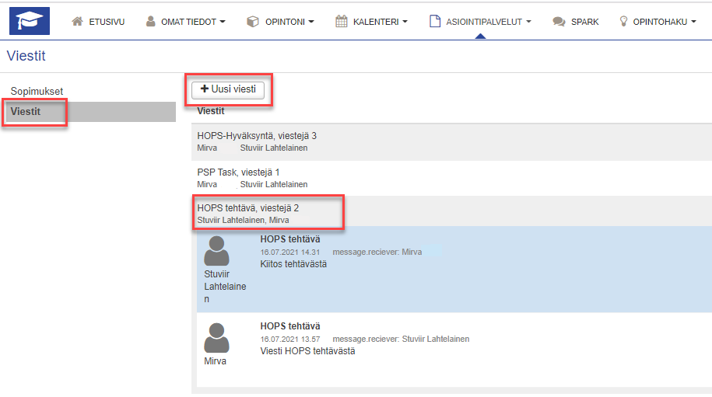
Task: Click the house icon beside Etusivu
Action: point(77,22)
